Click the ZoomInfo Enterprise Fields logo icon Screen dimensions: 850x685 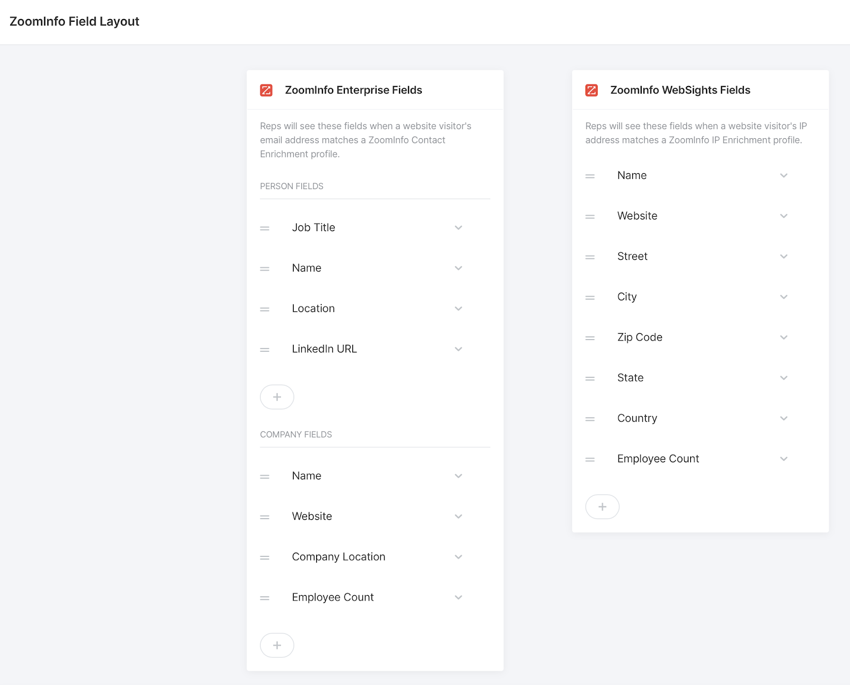tap(266, 90)
